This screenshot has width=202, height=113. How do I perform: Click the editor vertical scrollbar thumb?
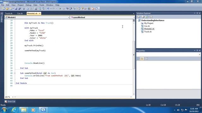[134, 55]
